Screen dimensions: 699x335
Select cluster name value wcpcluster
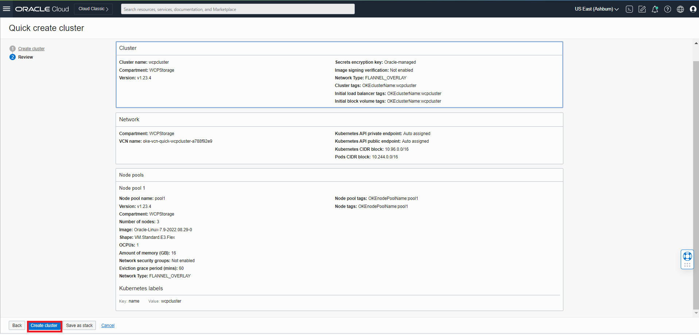click(x=159, y=62)
